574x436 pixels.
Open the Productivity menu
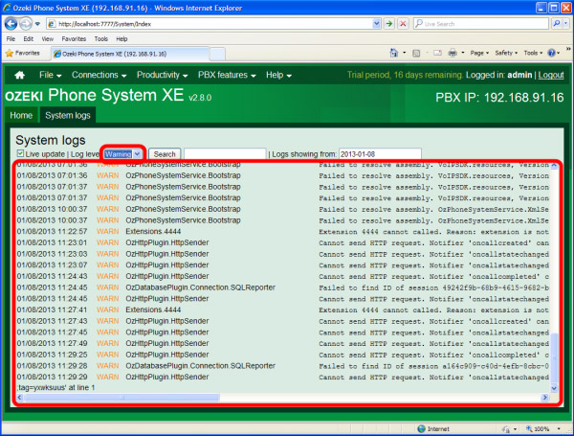pos(163,75)
